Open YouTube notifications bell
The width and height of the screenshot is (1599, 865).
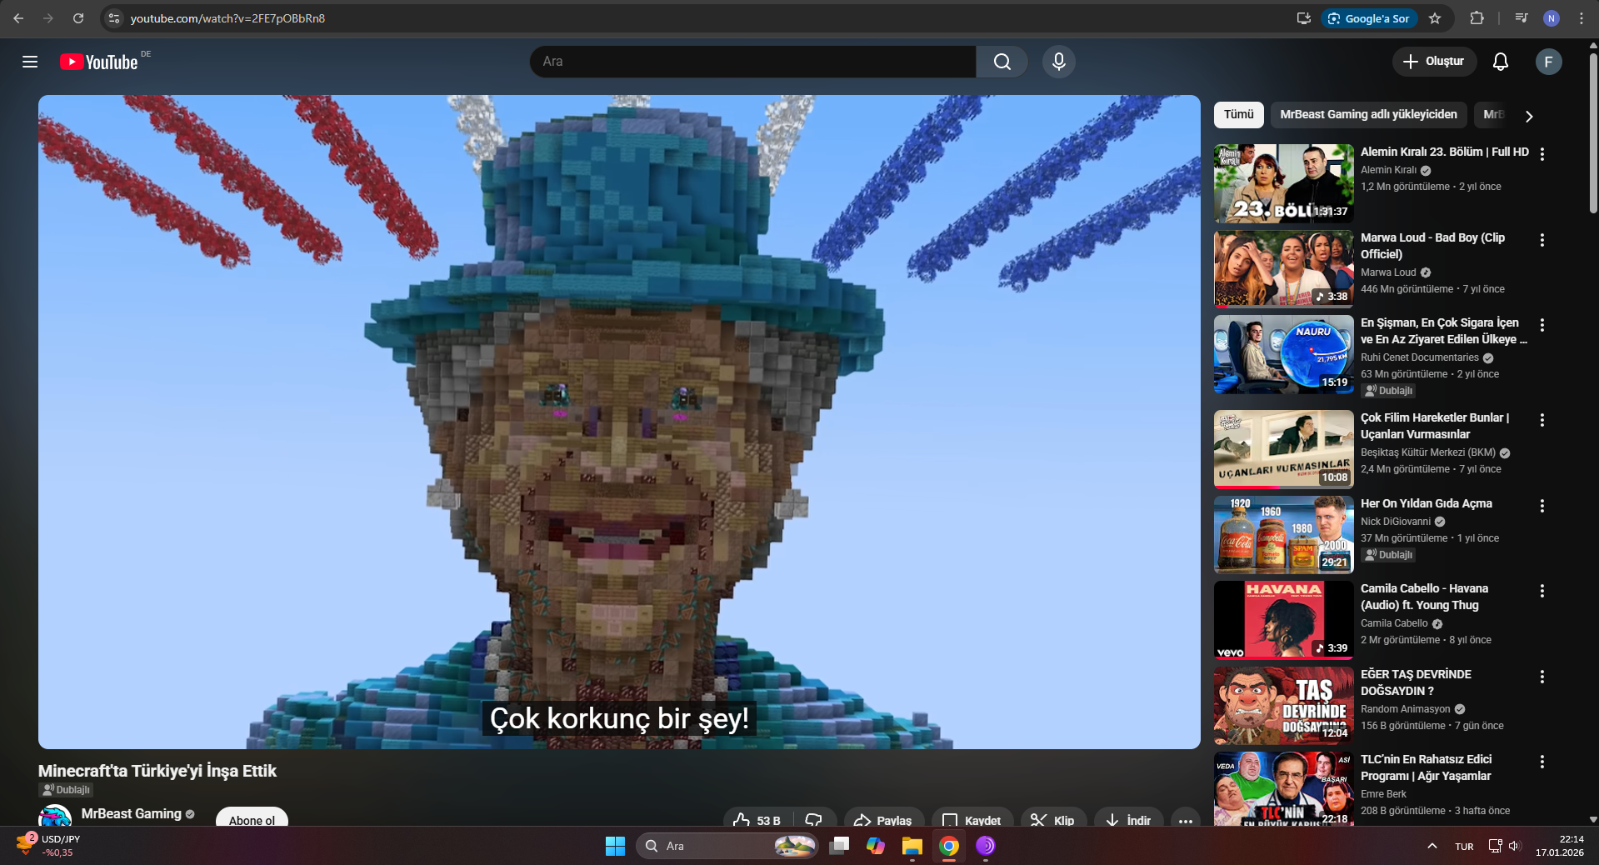point(1500,62)
